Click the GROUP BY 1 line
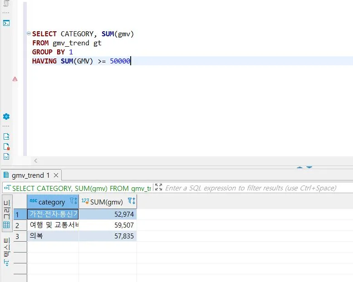 pyautogui.click(x=53, y=52)
